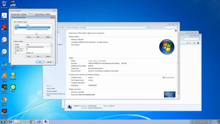220x124 pixels.
Task: Open the change view dropdown in Computer window
Action: point(190,43)
